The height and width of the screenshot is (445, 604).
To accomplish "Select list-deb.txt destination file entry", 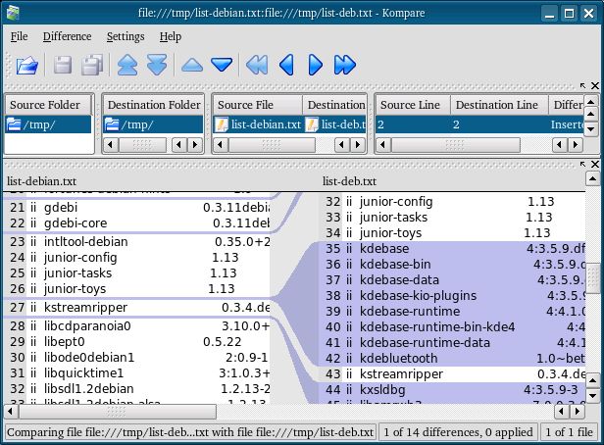I will tap(335, 124).
